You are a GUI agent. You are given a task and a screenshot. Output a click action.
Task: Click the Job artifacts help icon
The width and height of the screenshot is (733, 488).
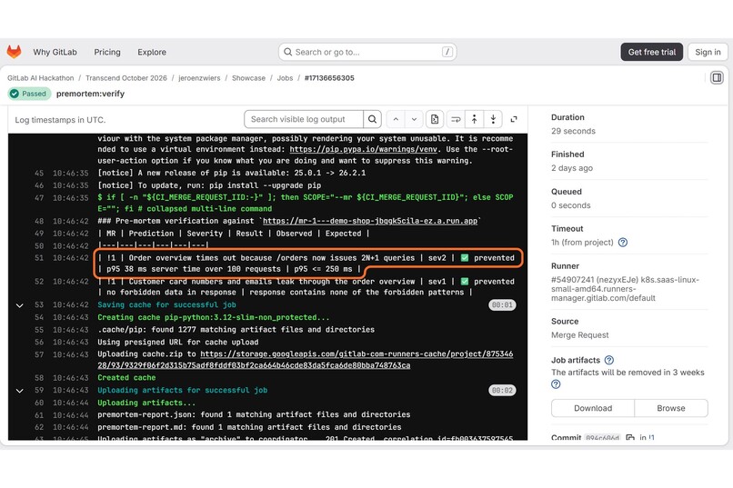coord(608,360)
